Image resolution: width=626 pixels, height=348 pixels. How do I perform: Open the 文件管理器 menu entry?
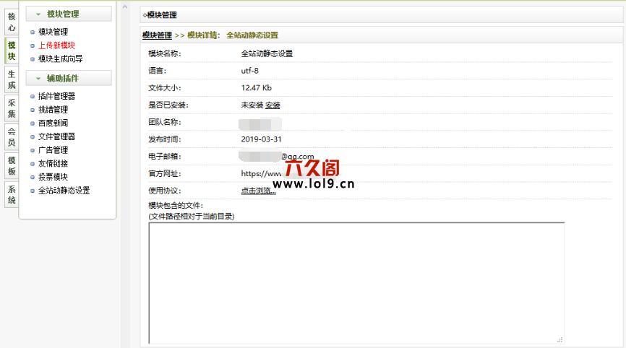[x=56, y=136]
